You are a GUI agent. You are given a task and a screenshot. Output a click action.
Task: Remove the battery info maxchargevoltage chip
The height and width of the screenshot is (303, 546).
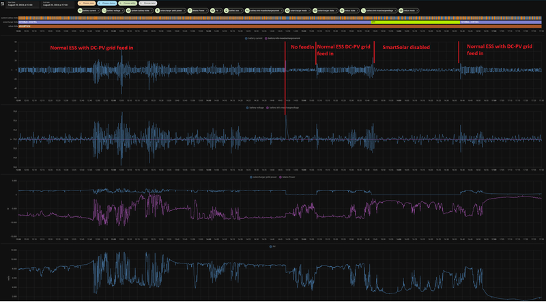coord(395,11)
